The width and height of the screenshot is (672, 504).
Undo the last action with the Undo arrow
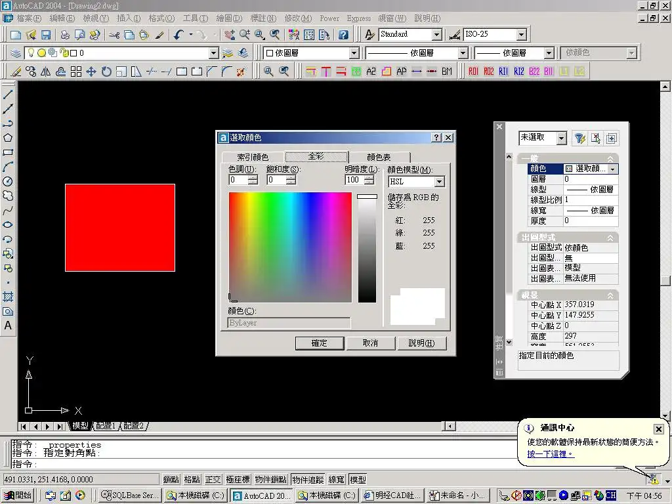click(x=178, y=35)
